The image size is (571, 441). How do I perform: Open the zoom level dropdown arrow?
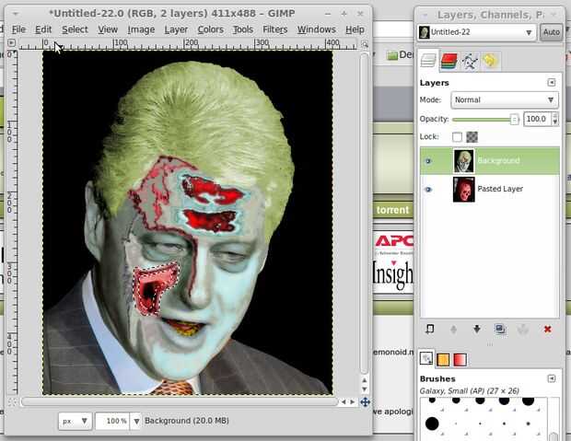[136, 422]
